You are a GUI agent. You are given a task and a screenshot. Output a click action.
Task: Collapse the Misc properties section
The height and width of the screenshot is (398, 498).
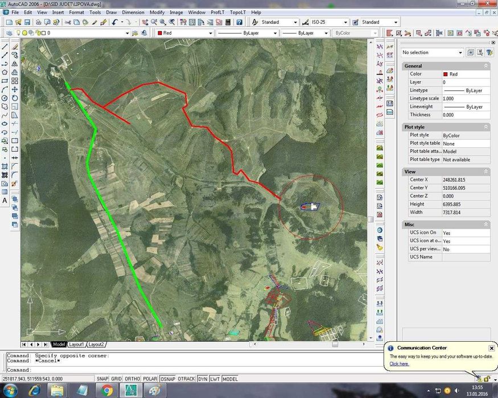485,225
